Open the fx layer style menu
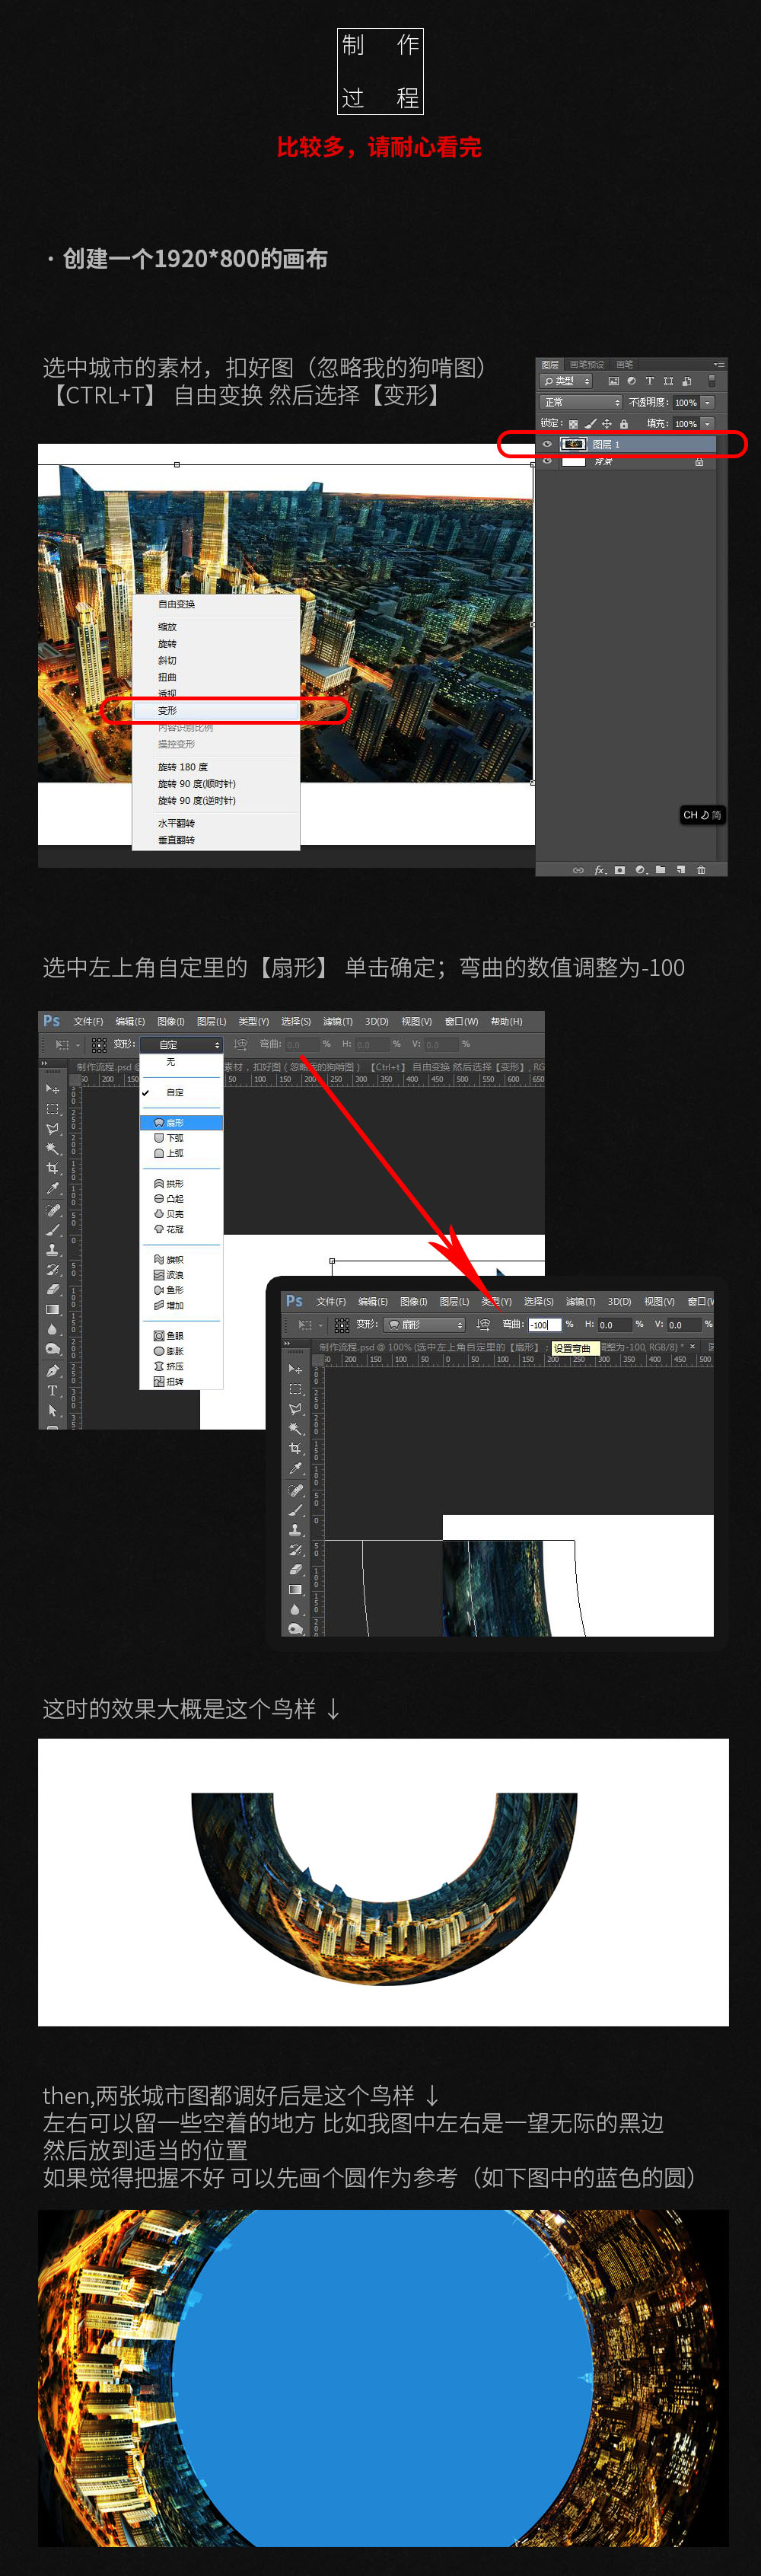The image size is (761, 2576). [x=599, y=870]
